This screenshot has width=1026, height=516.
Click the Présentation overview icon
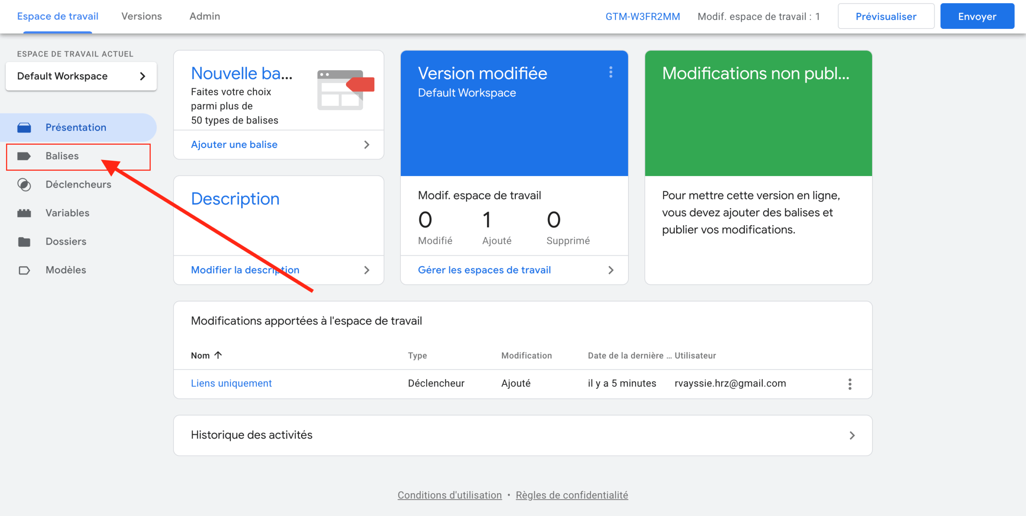tap(24, 127)
